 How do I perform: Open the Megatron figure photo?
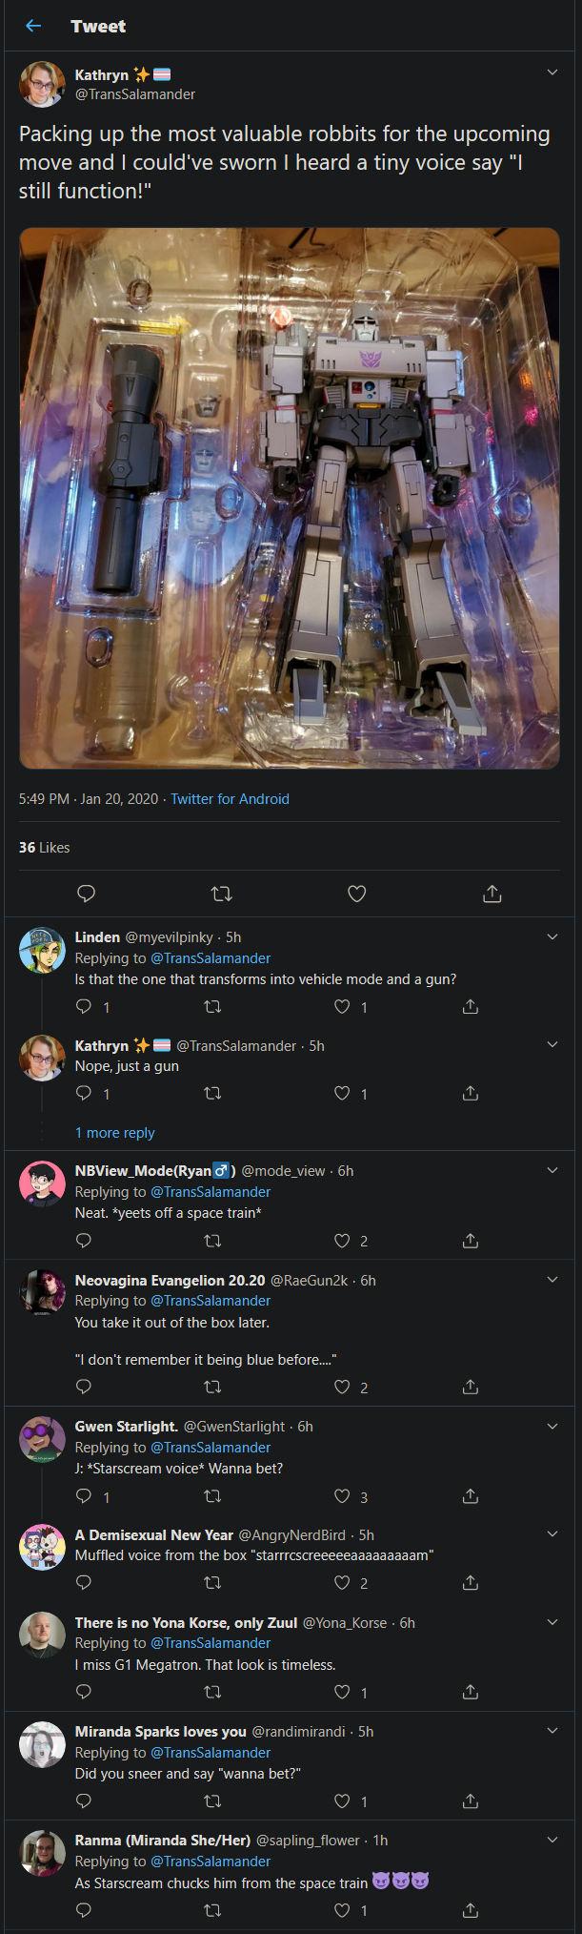tap(290, 498)
